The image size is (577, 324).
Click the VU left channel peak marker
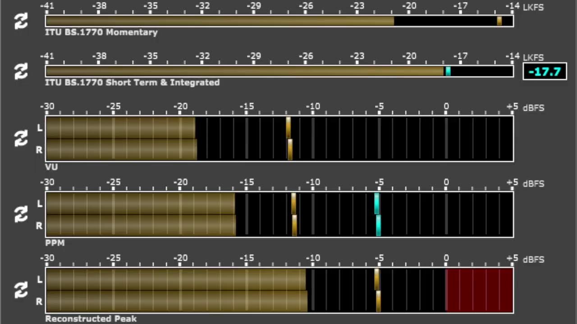pos(288,127)
